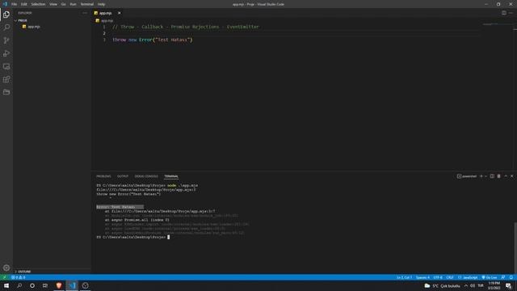The height and width of the screenshot is (291, 517).
Task: Click the feedback icon in status bar
Action: (503, 277)
